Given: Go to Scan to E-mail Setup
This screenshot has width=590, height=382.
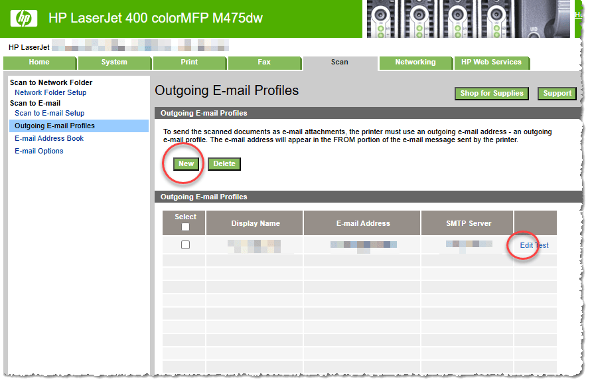Looking at the screenshot, I should click(50, 114).
